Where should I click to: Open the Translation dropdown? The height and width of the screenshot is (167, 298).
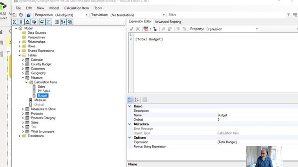click(163, 15)
